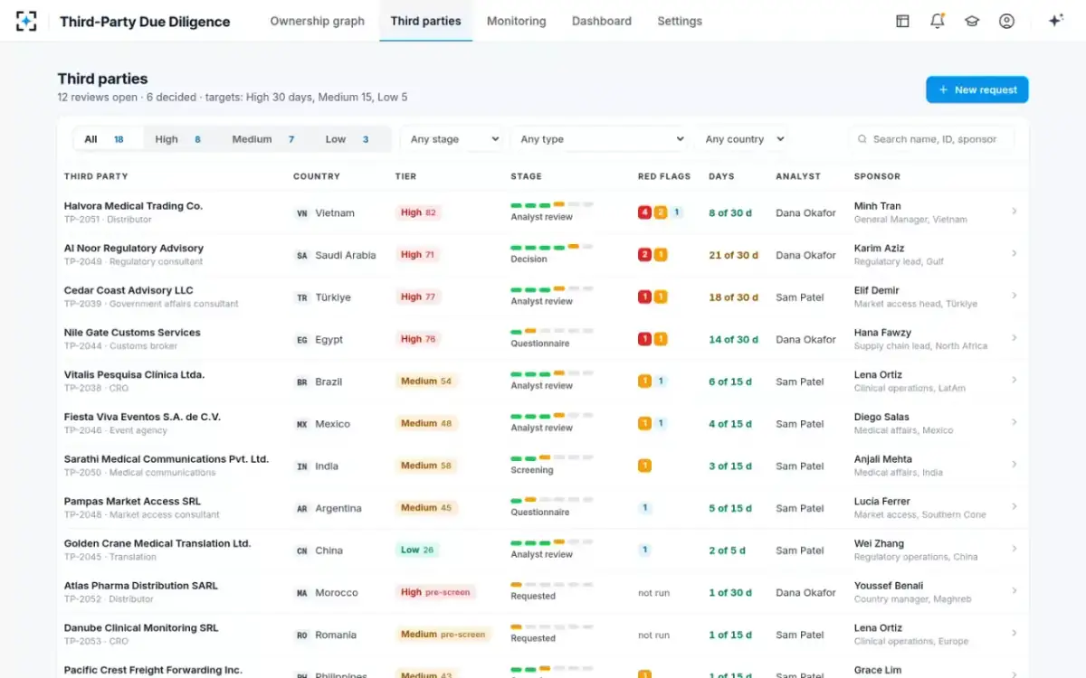Click High pre-screen badge for Atlas Pharma
Screen dimensions: 1086x678
pos(435,592)
